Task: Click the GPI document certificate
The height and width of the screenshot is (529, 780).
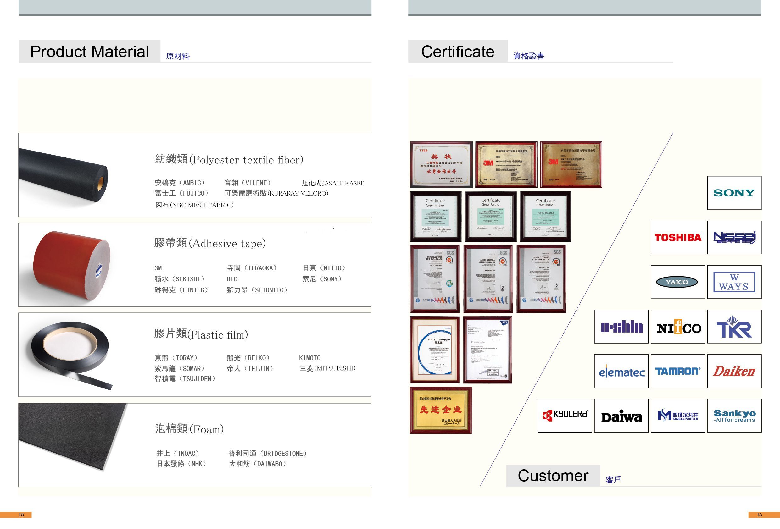Action: coord(487,350)
